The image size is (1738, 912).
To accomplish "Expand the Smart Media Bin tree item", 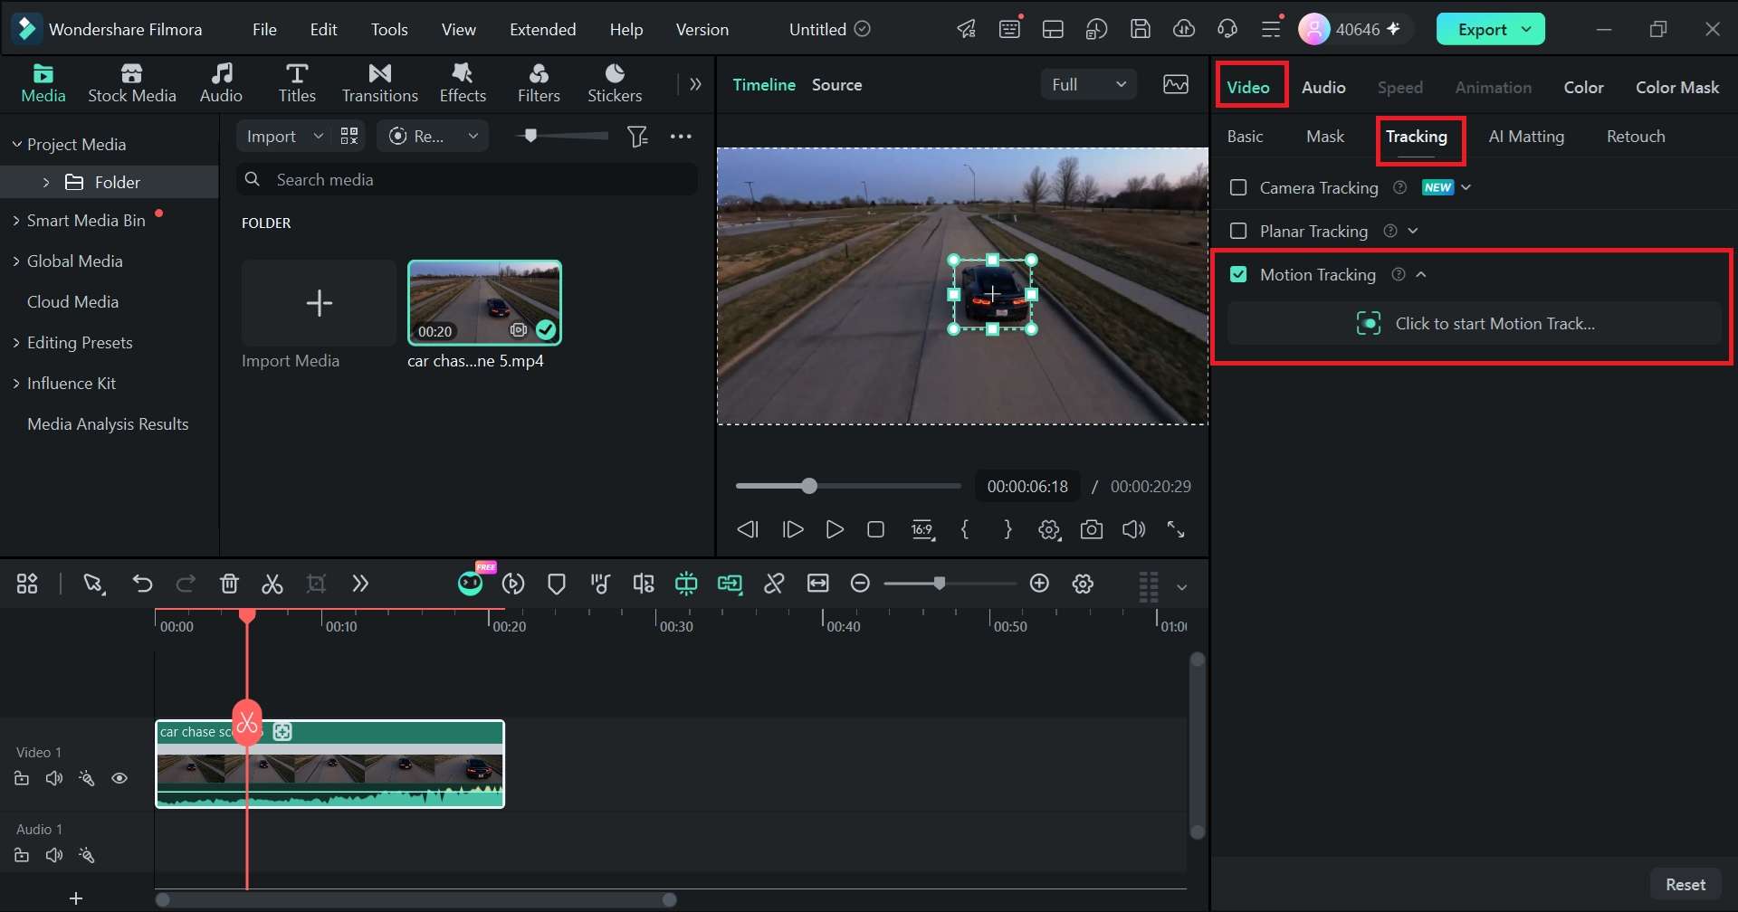I will coord(16,221).
